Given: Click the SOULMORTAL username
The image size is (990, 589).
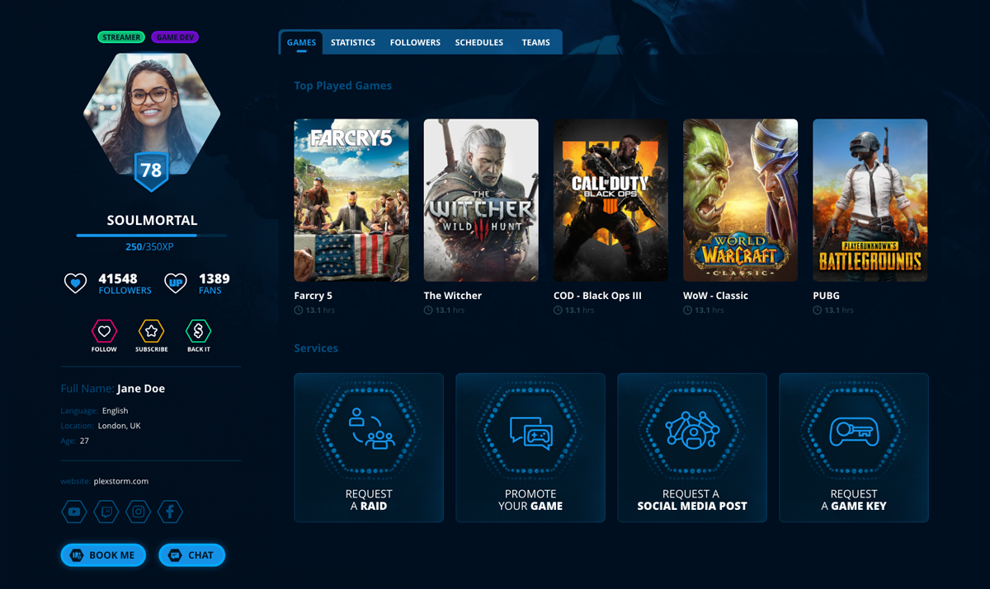Looking at the screenshot, I should pyautogui.click(x=152, y=221).
